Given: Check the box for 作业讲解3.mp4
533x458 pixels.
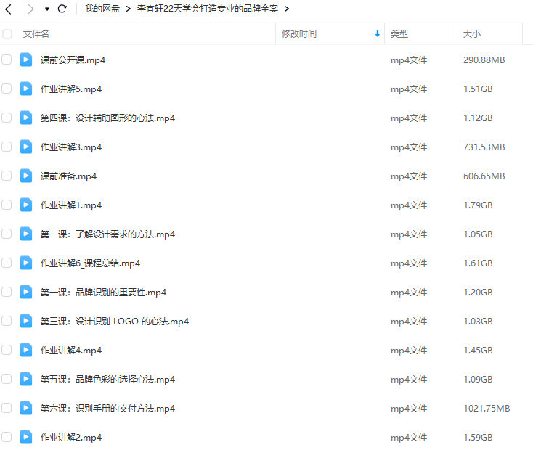Looking at the screenshot, I should pyautogui.click(x=7, y=147).
